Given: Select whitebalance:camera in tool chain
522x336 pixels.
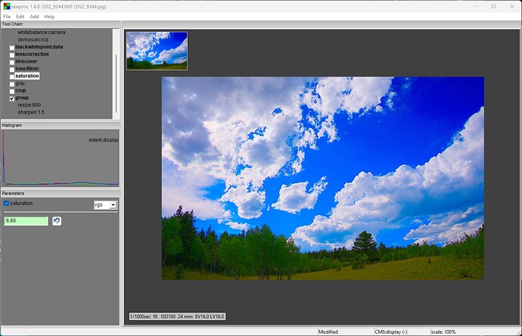Looking at the screenshot, I should click(42, 33).
